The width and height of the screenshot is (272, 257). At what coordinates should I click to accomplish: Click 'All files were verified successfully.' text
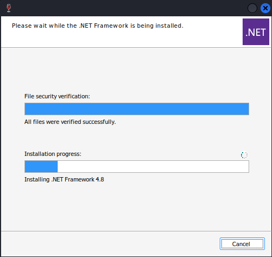pyautogui.click(x=70, y=122)
